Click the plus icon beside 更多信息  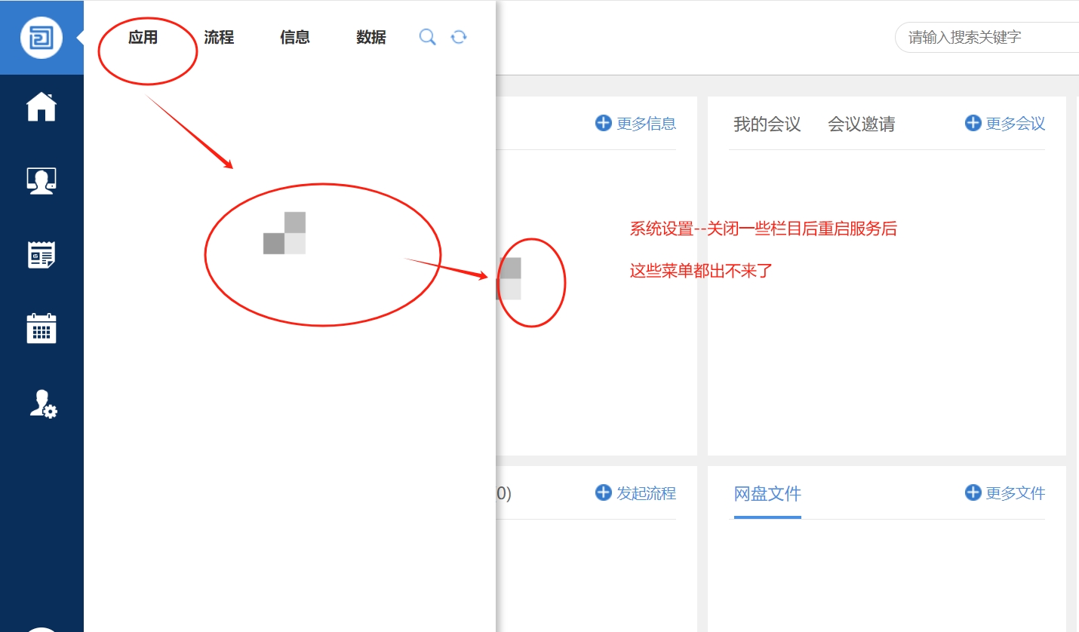click(x=603, y=123)
